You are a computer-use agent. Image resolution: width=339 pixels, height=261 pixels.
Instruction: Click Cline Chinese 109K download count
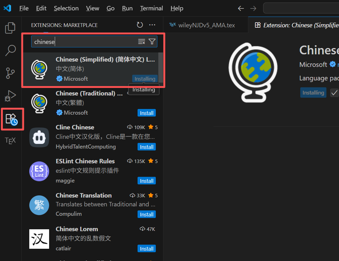(x=136, y=127)
